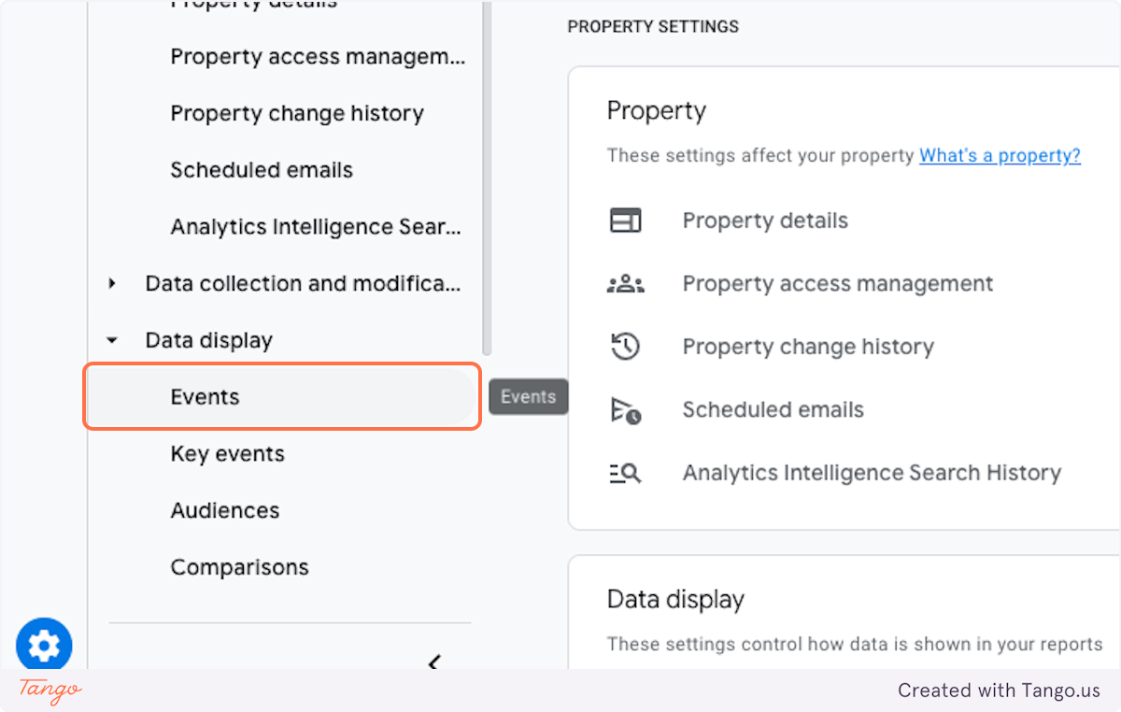Click the Property access management people icon
This screenshot has width=1121, height=712.
click(625, 284)
